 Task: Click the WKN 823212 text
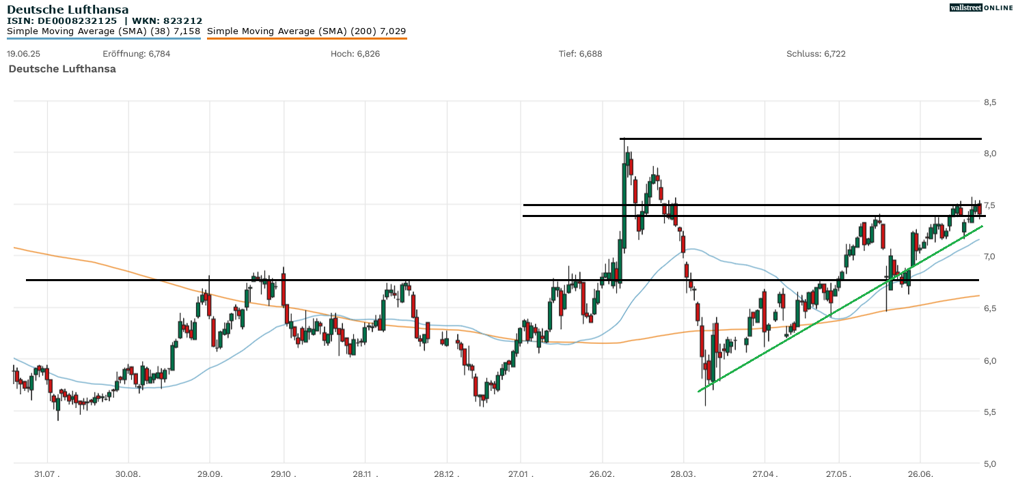[167, 20]
